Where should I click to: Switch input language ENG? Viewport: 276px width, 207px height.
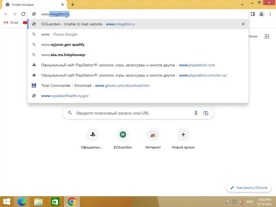click(250, 202)
